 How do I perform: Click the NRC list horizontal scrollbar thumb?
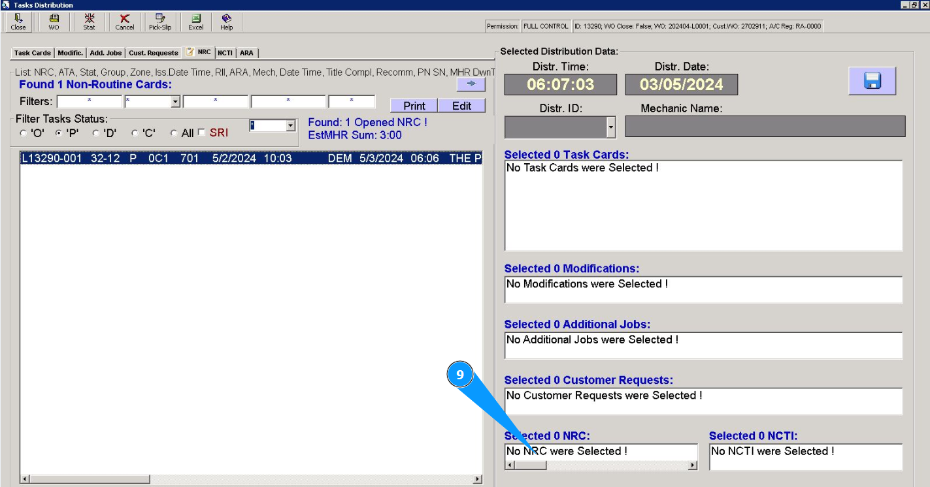click(91, 479)
